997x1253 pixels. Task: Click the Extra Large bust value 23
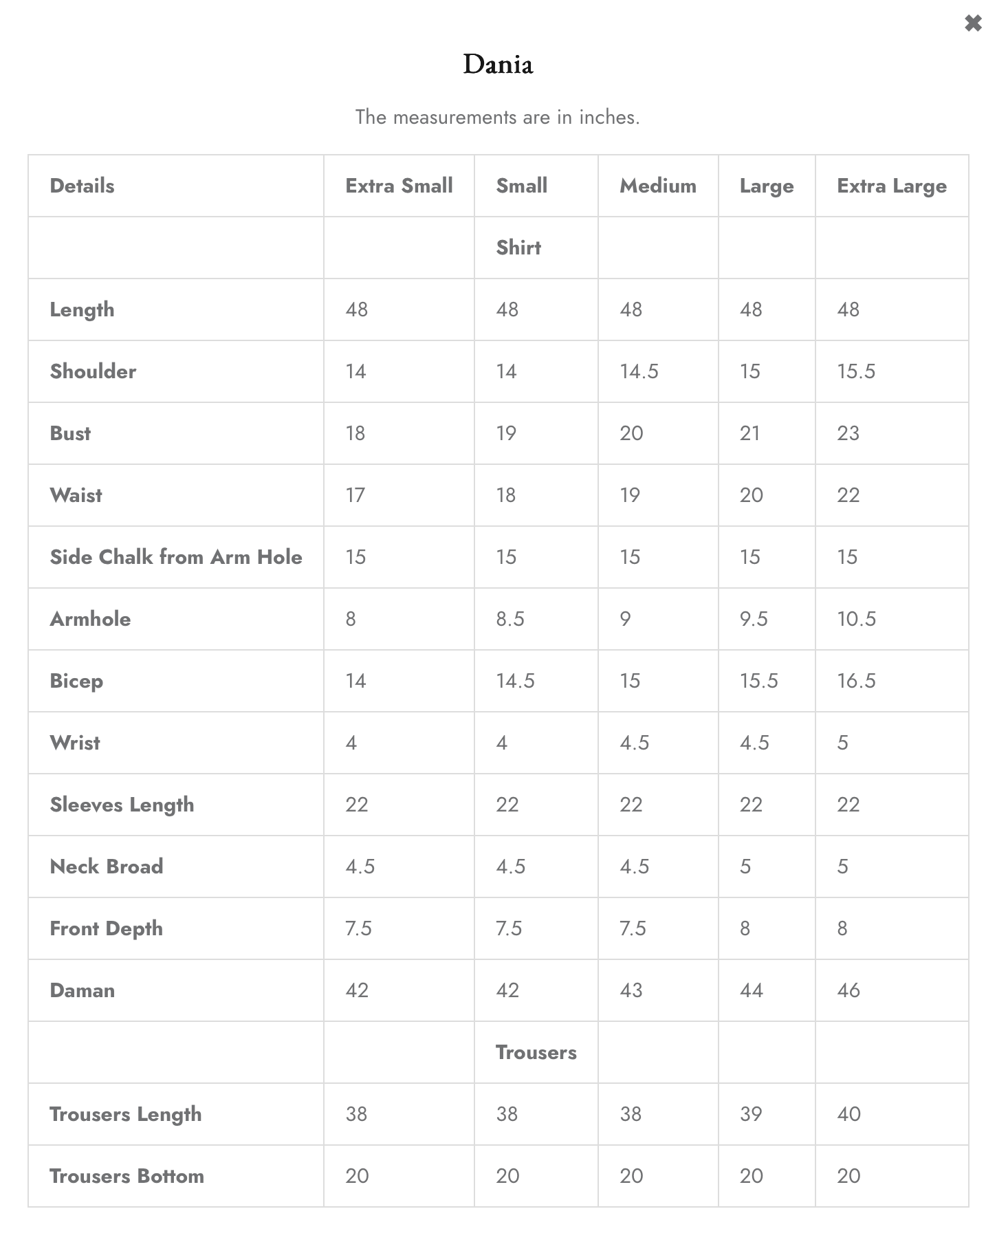(848, 433)
